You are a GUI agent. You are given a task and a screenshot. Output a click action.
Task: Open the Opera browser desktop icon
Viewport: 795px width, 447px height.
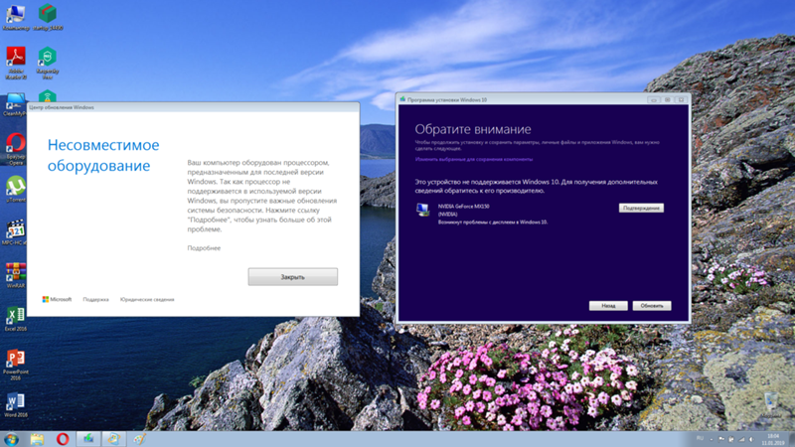pos(16,148)
